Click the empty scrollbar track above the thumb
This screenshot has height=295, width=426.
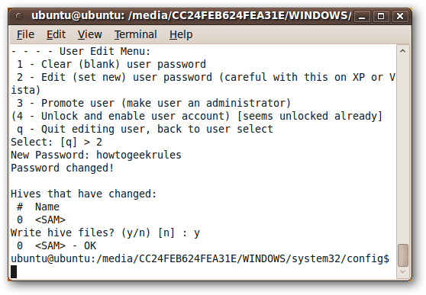(x=403, y=149)
